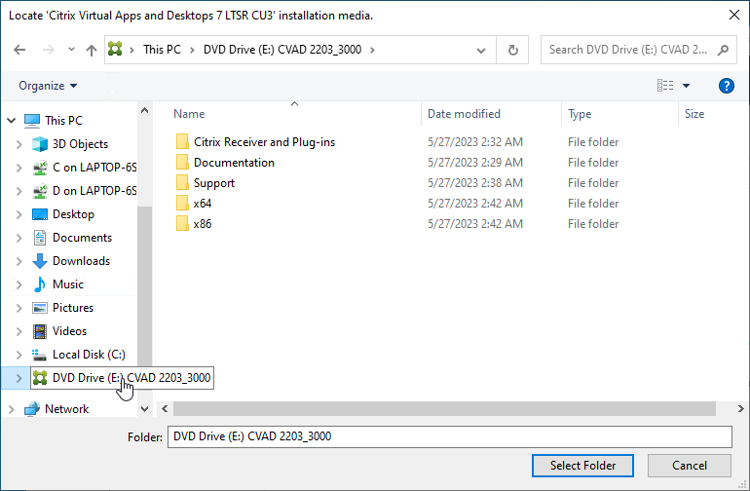Expand the Network tree node
Image resolution: width=750 pixels, height=491 pixels.
tap(12, 409)
